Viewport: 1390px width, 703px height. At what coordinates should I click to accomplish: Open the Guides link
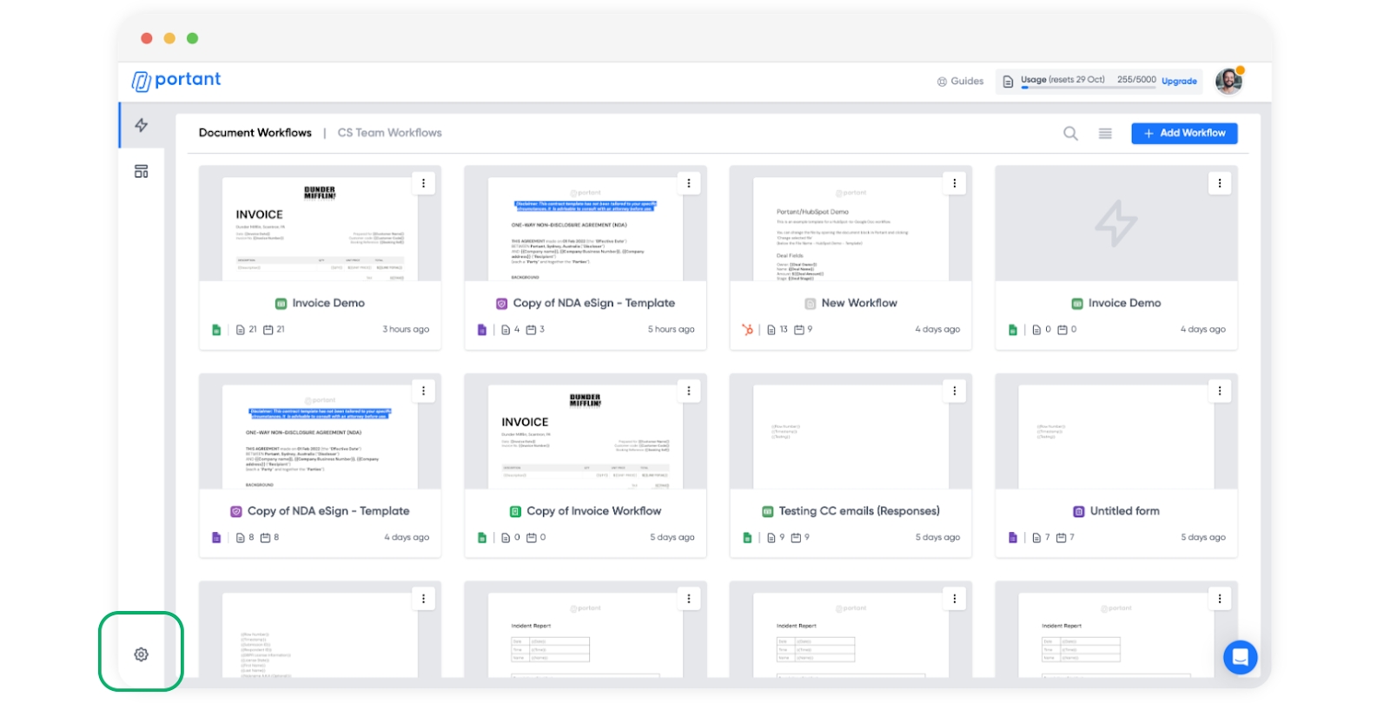click(x=960, y=81)
